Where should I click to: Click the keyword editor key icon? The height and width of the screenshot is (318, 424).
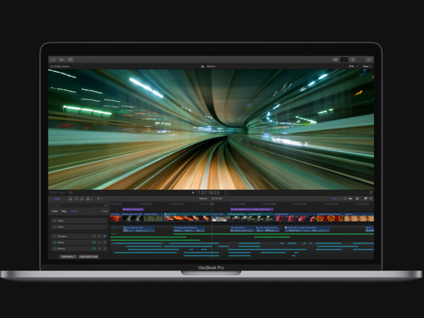(62, 59)
